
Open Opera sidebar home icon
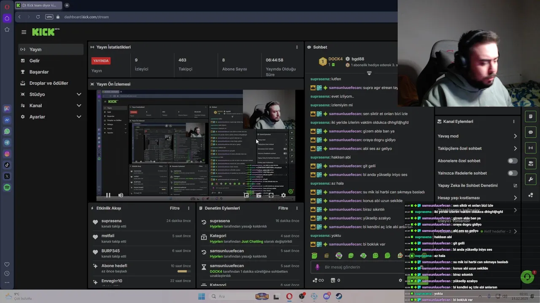[7, 18]
